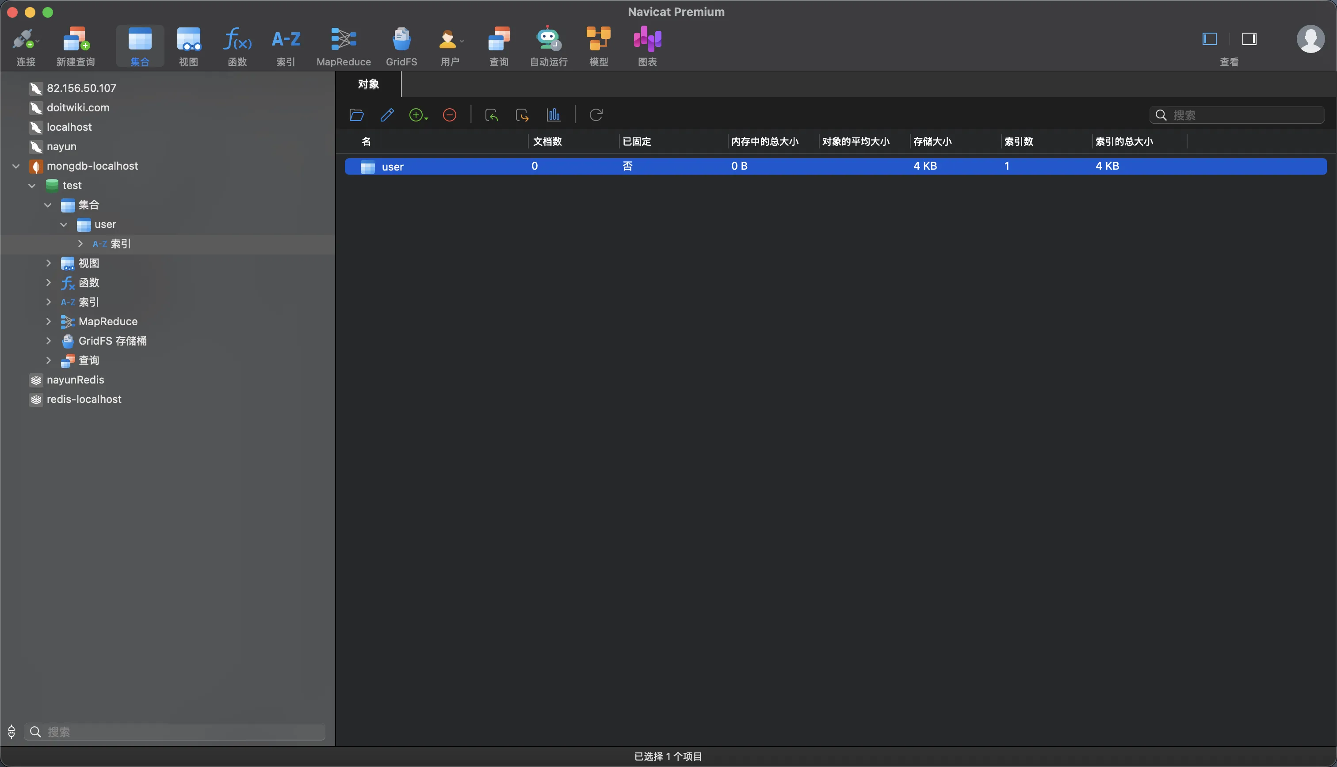Open the add collection dropdown arrow

point(426,118)
